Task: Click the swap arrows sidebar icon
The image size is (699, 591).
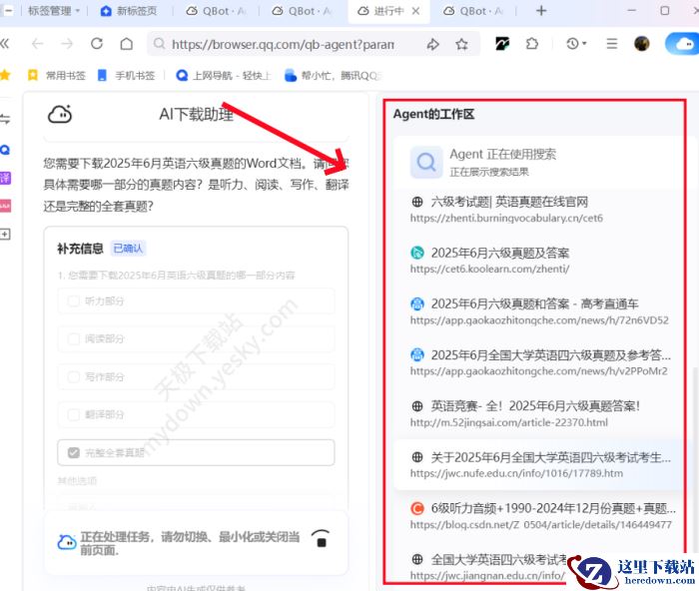Action: tap(5, 119)
